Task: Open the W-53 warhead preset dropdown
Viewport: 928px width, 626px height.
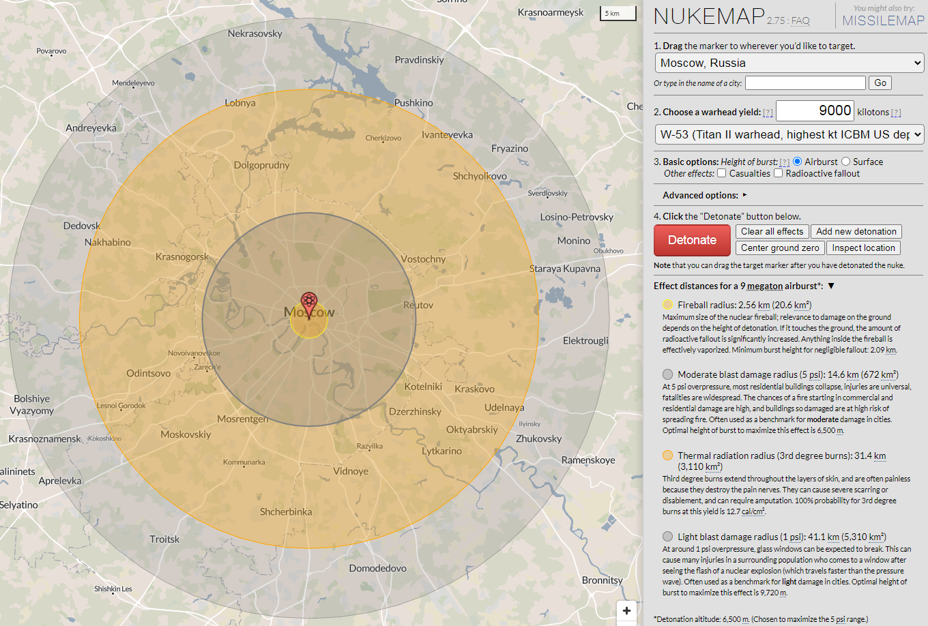Action: coord(789,134)
